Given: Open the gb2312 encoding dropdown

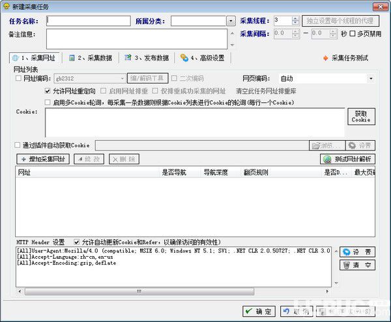Looking at the screenshot, I should click(x=123, y=79).
